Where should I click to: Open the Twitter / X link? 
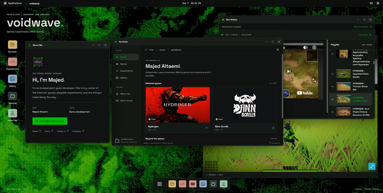(63, 131)
